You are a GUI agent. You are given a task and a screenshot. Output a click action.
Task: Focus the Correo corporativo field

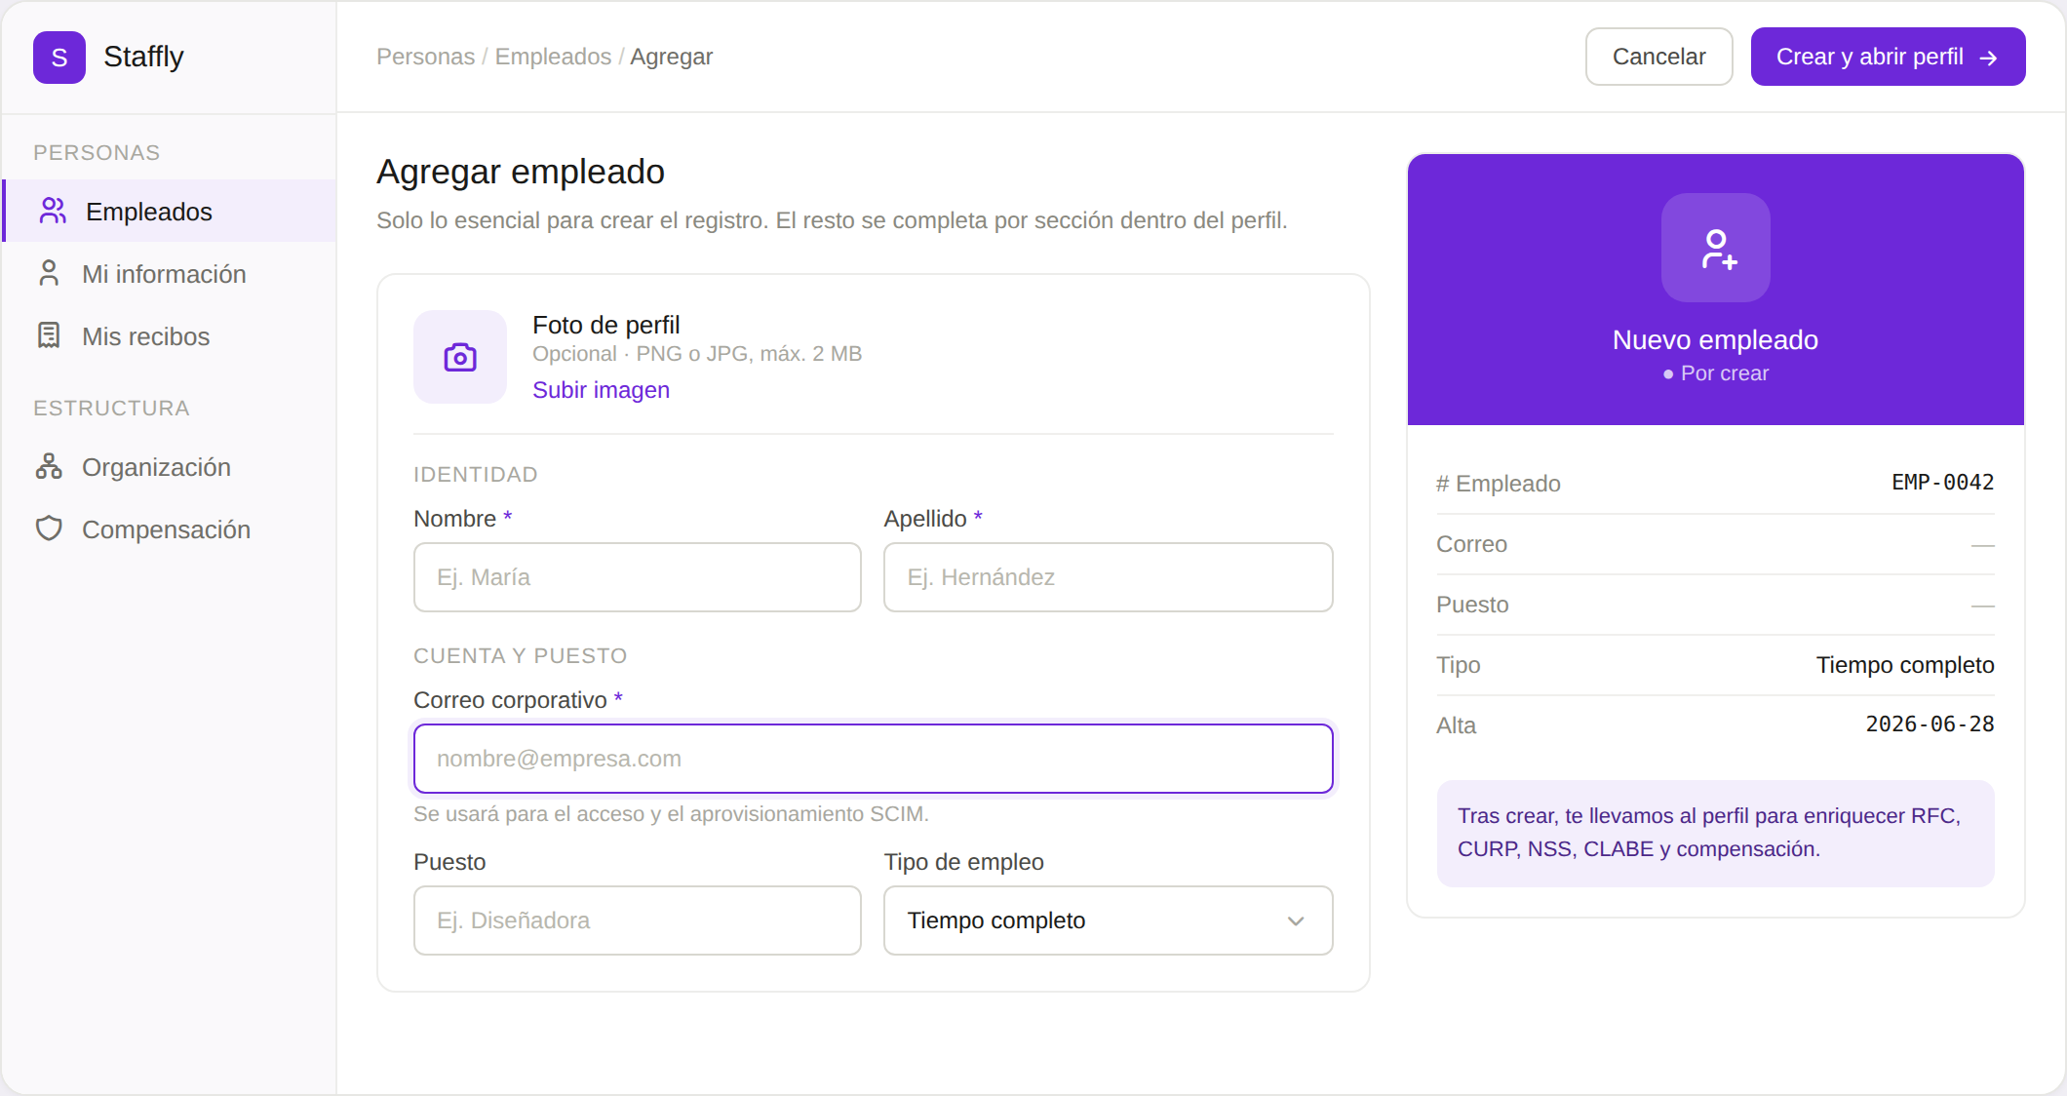point(873,759)
